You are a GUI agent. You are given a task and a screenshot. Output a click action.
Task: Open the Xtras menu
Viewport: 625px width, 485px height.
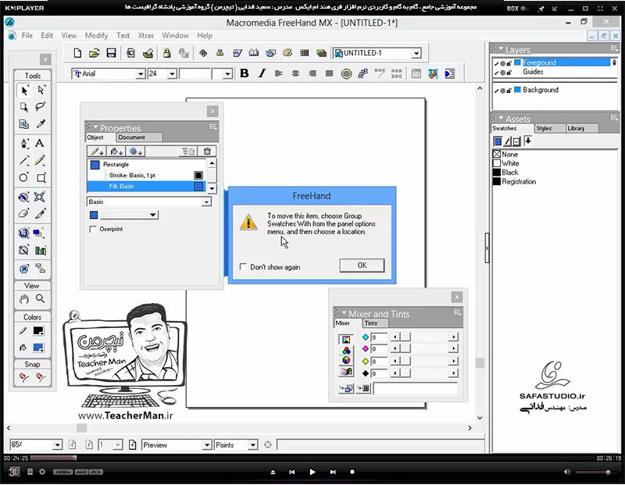[146, 35]
